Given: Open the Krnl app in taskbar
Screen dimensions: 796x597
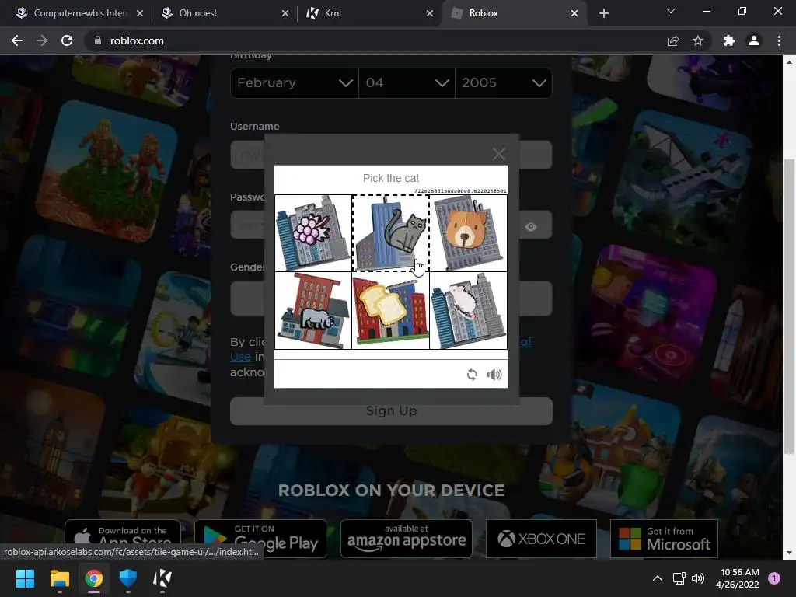Looking at the screenshot, I should (162, 578).
